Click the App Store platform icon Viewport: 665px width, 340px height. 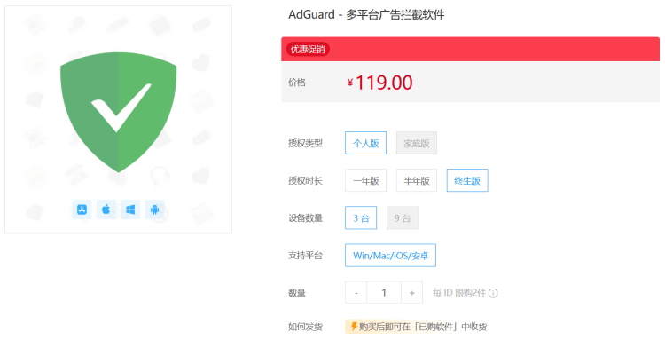[82, 210]
